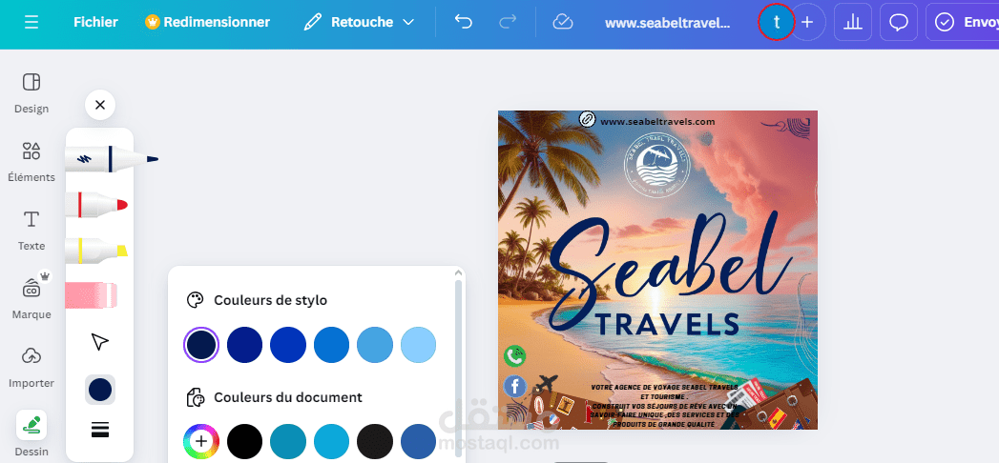The width and height of the screenshot is (999, 463).
Task: Select the red marker tool
Action: coord(96,205)
